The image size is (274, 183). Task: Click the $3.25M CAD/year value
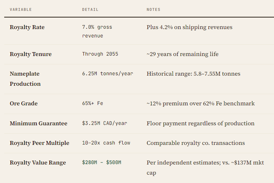(x=104, y=124)
